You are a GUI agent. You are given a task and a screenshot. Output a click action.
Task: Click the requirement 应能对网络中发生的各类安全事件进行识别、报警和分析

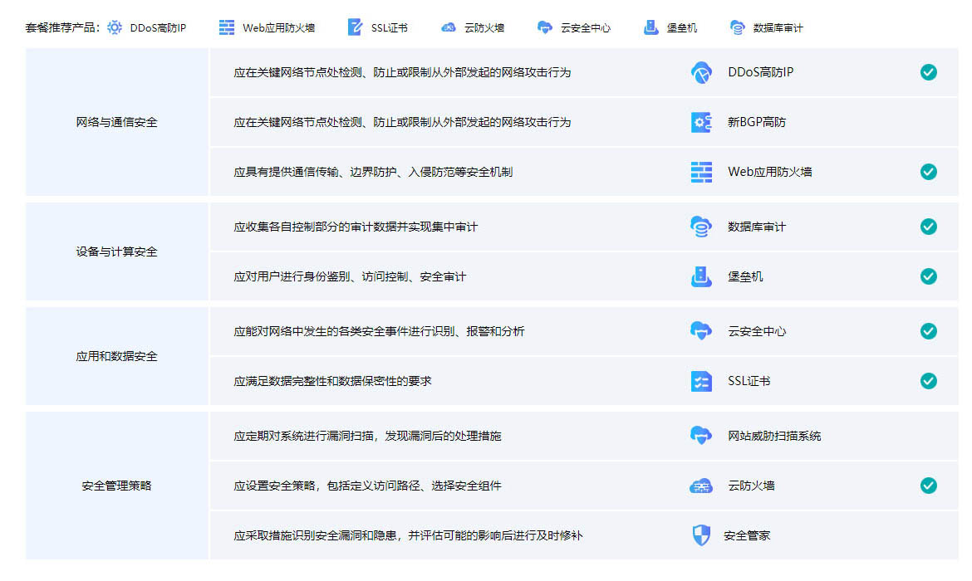(x=379, y=331)
